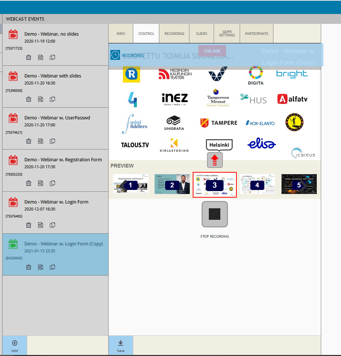
Task: Delete the 'Webinar w. UserPasswd' event
Action: [29, 141]
